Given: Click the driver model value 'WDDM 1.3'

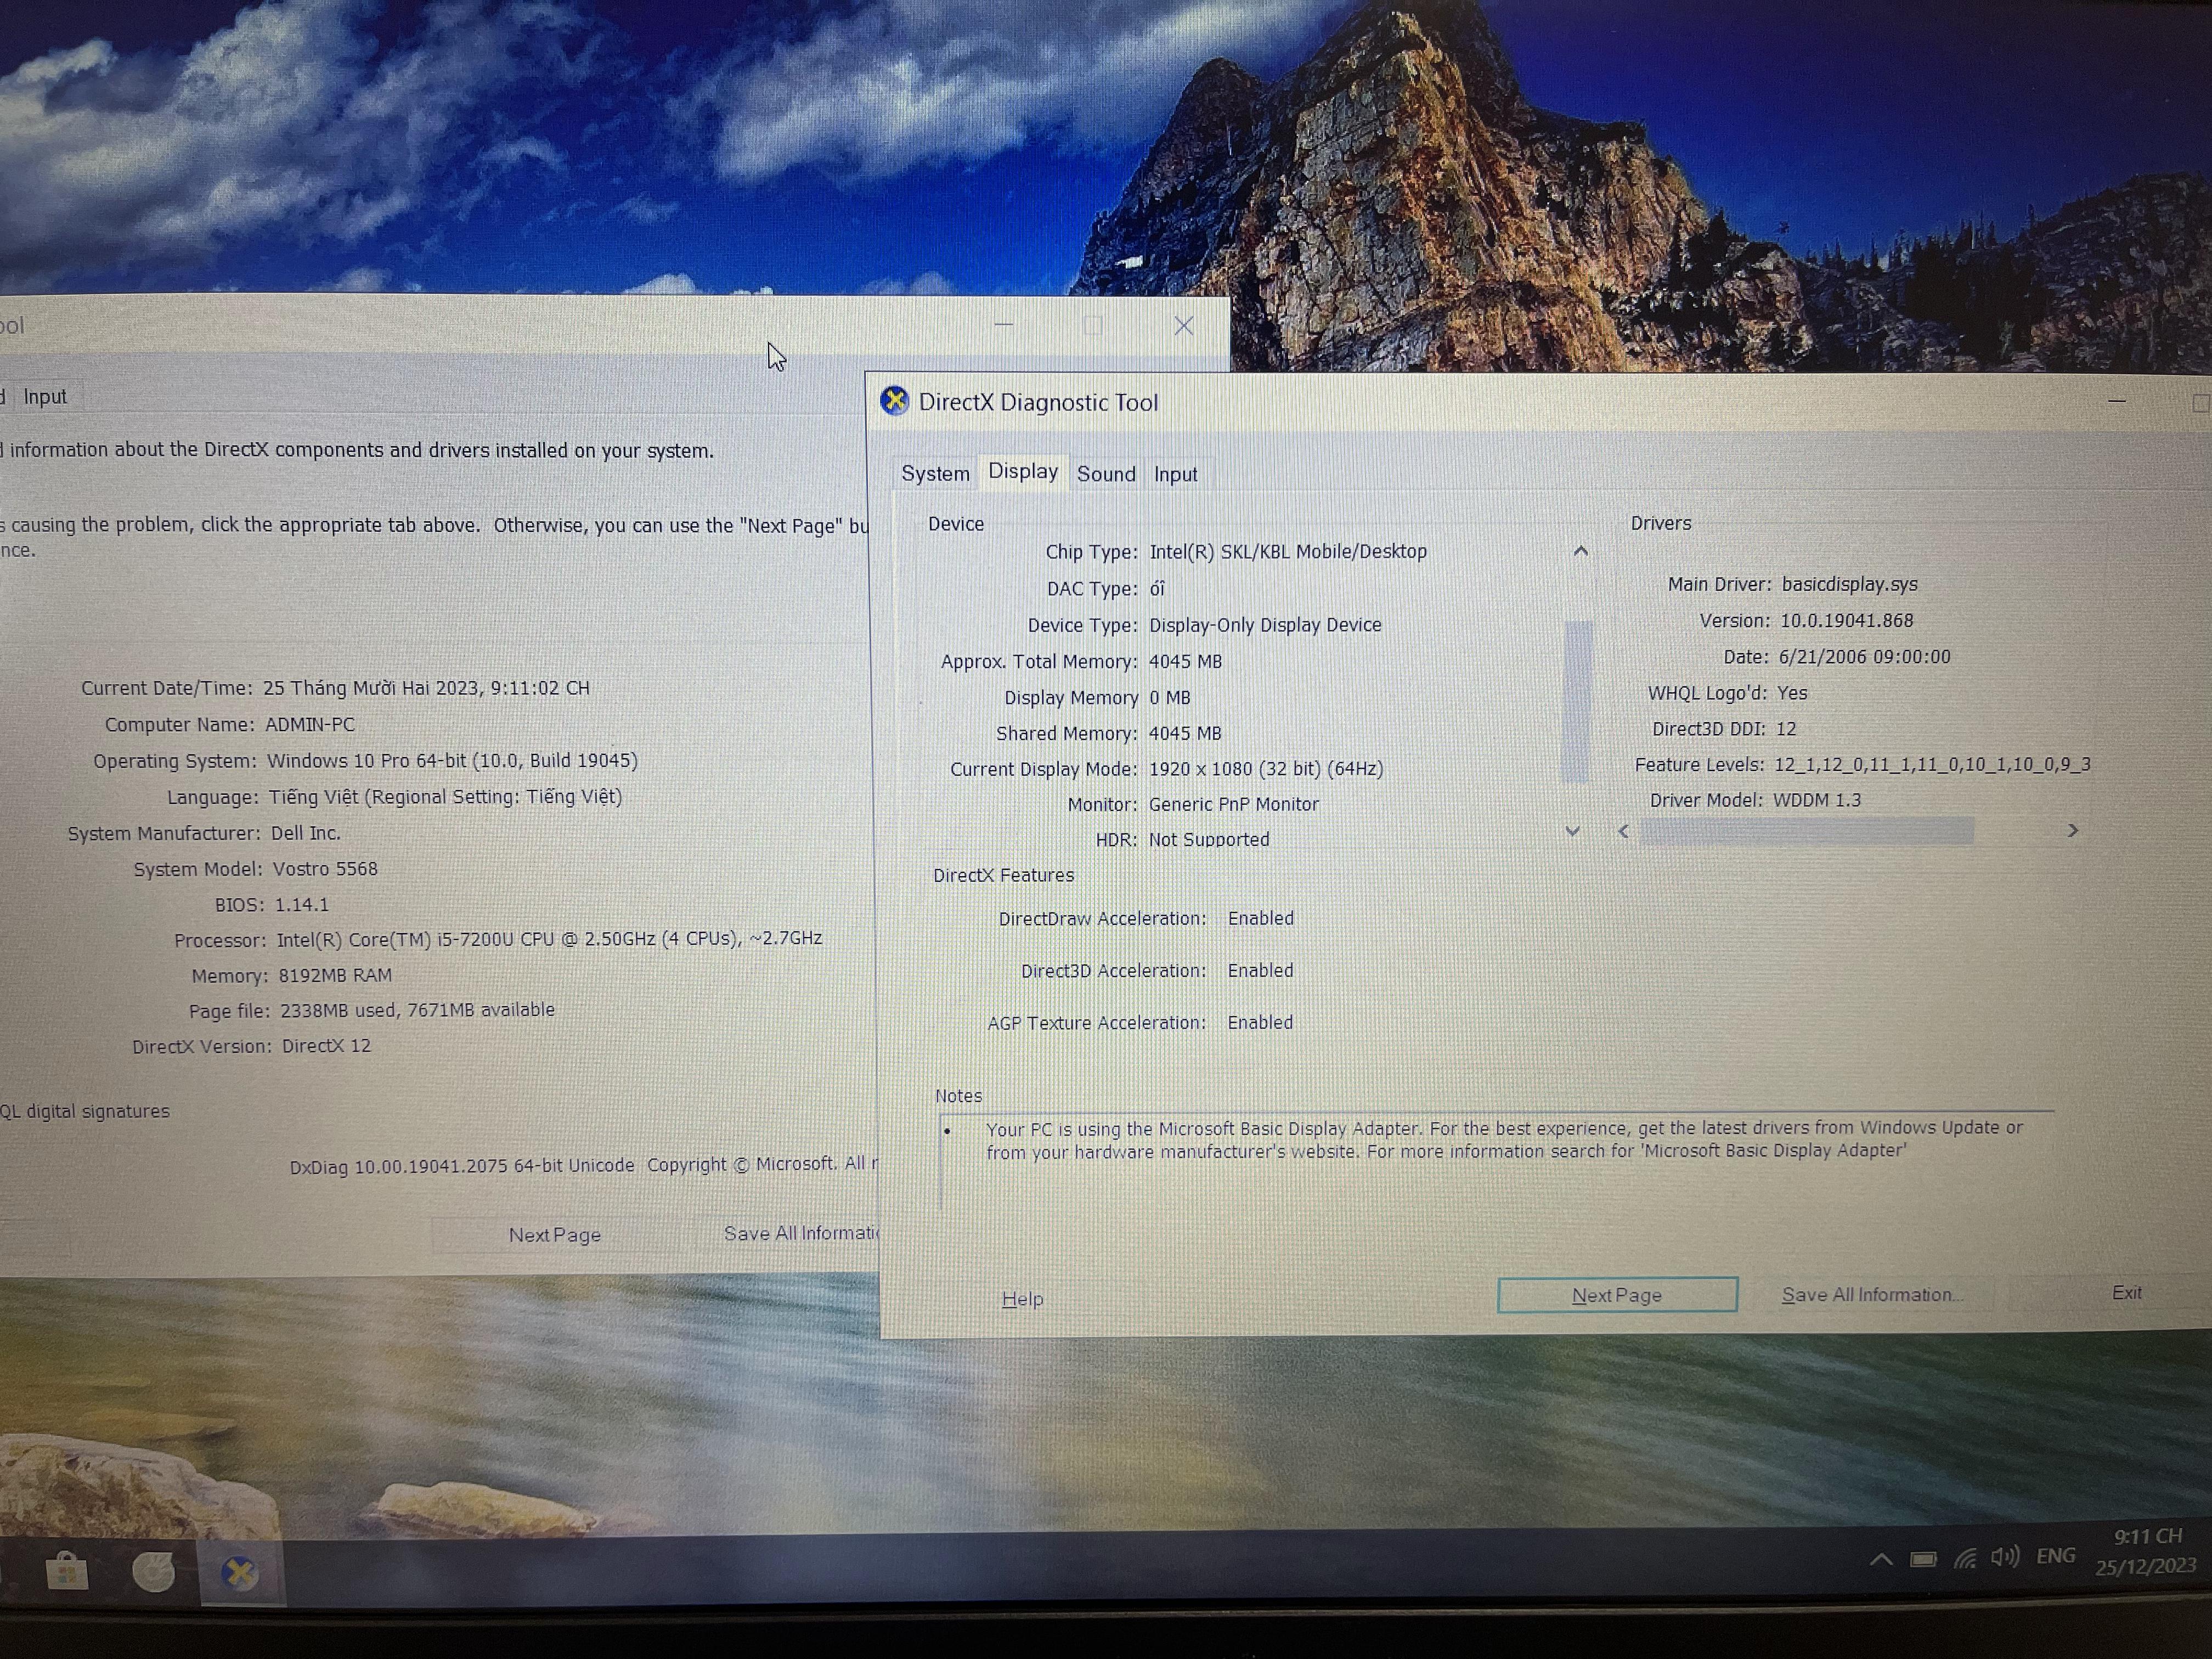Looking at the screenshot, I should 1816,800.
